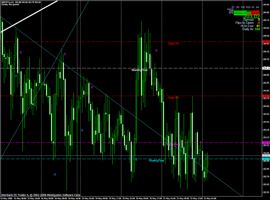Select the Daily R1 label

pos(173,98)
